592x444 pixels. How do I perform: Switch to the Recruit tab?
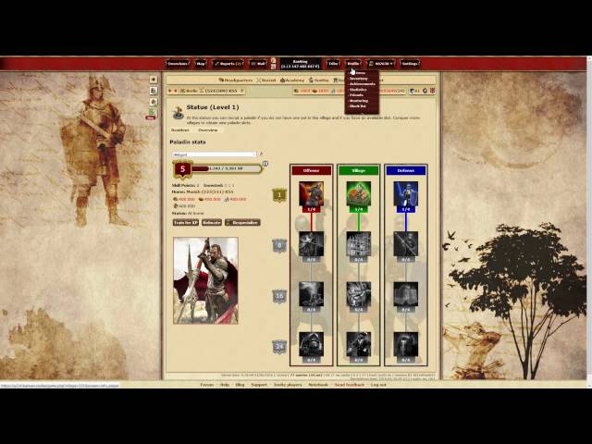180,129
